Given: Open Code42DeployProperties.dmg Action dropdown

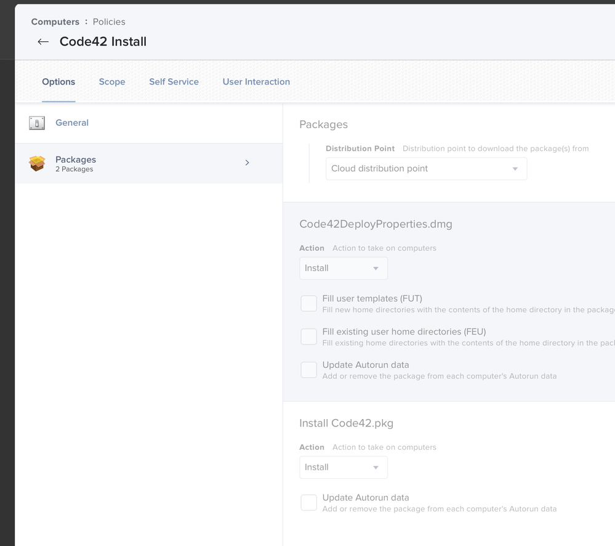Looking at the screenshot, I should click(x=344, y=269).
